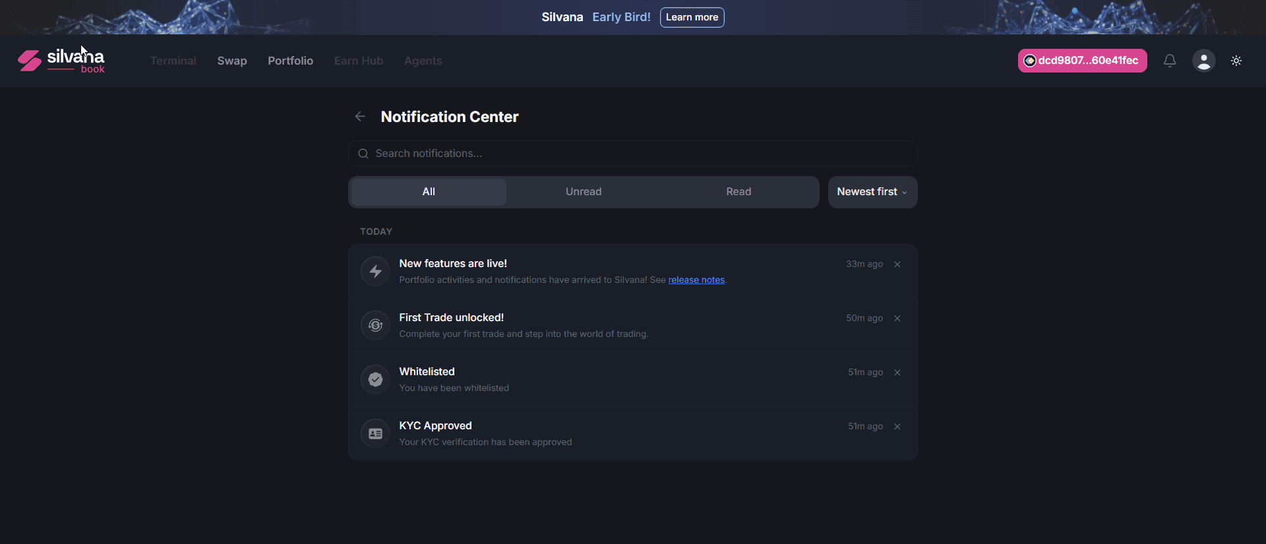This screenshot has width=1266, height=544.
Task: Open the Newest first sort dropdown
Action: [x=872, y=192]
